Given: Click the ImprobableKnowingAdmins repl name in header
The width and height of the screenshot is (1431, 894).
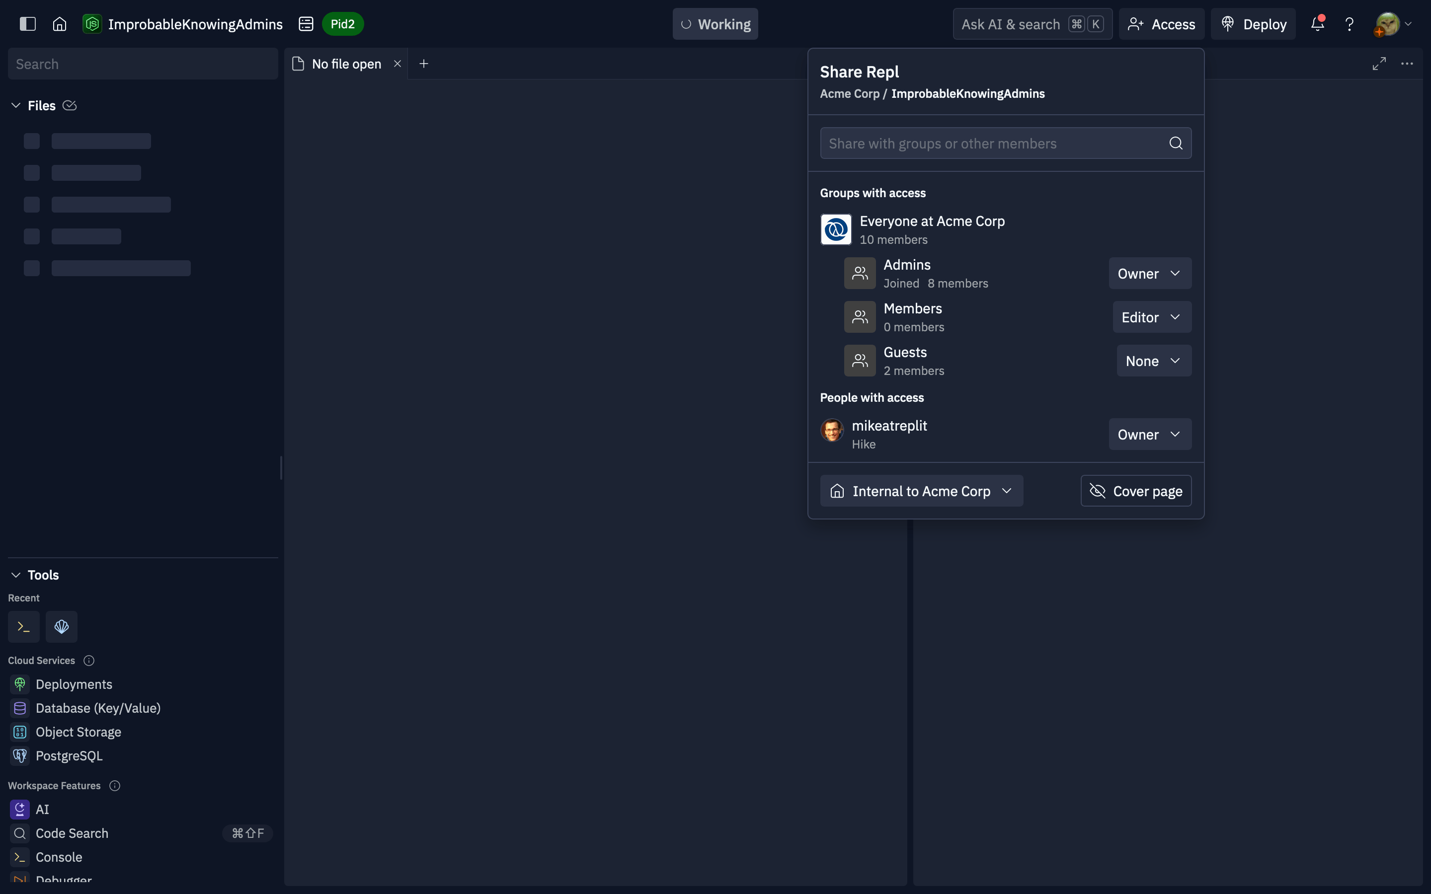Looking at the screenshot, I should (x=195, y=24).
